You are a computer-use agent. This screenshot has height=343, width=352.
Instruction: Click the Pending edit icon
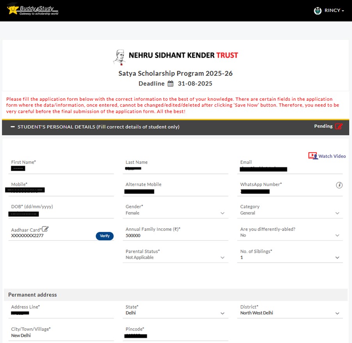(x=339, y=126)
